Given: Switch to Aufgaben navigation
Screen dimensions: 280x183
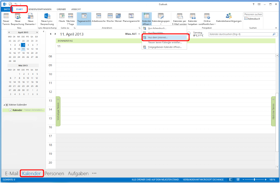Looking at the screenshot, I should tap(78, 173).
